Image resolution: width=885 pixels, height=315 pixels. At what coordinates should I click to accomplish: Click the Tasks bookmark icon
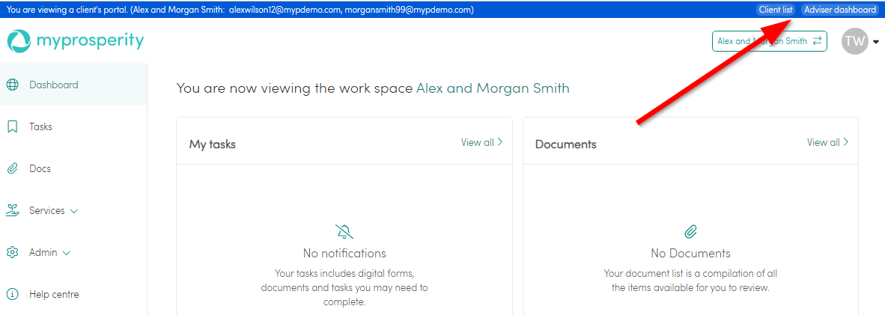(12, 126)
